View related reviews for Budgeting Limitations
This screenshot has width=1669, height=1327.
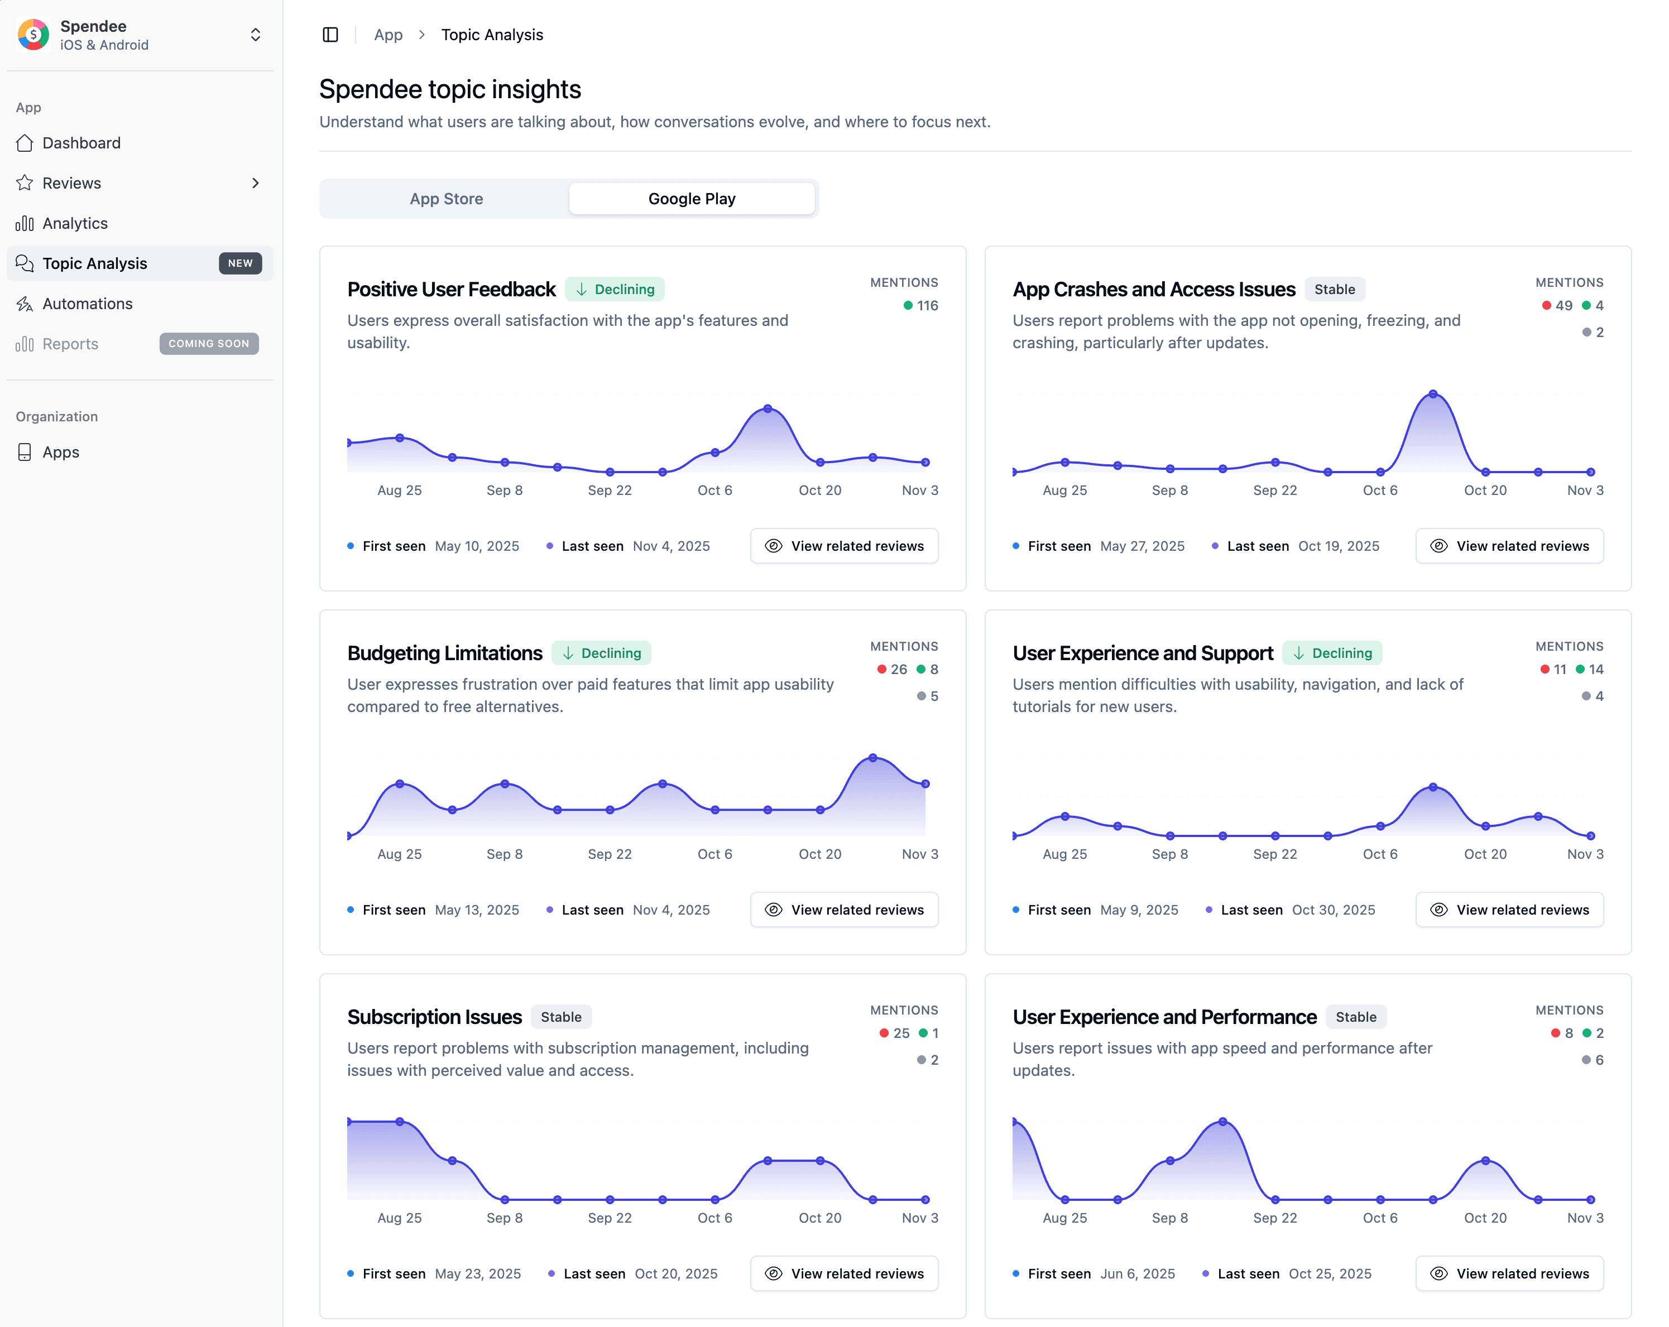click(844, 910)
